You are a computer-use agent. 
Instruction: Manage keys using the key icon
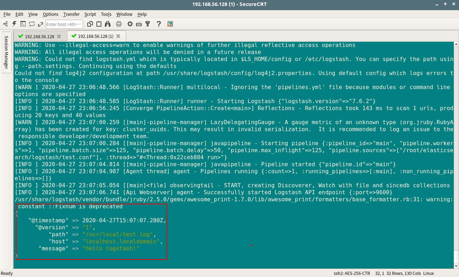[148, 24]
